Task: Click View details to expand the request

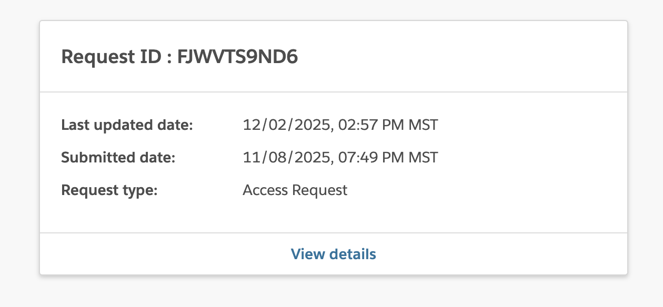Action: pos(334,254)
